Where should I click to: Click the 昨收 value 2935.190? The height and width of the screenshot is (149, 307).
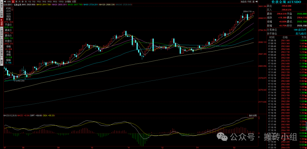[301, 26]
